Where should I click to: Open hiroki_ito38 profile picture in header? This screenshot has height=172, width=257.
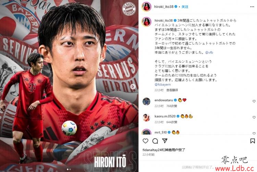146,7
